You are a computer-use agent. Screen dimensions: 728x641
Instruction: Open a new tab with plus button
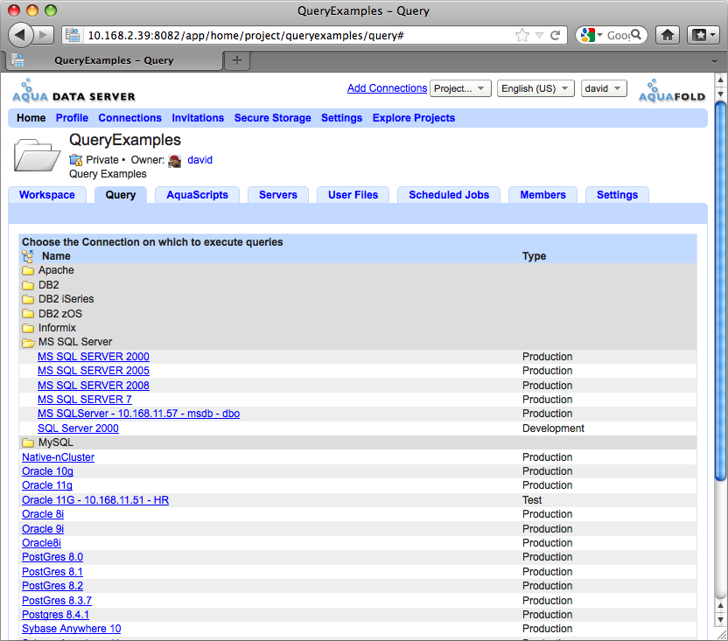pos(237,60)
